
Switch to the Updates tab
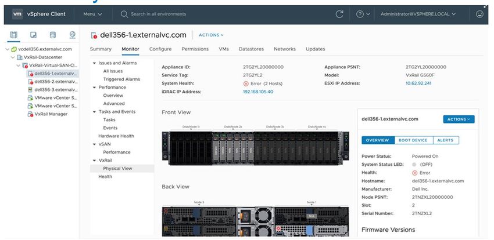[316, 49]
